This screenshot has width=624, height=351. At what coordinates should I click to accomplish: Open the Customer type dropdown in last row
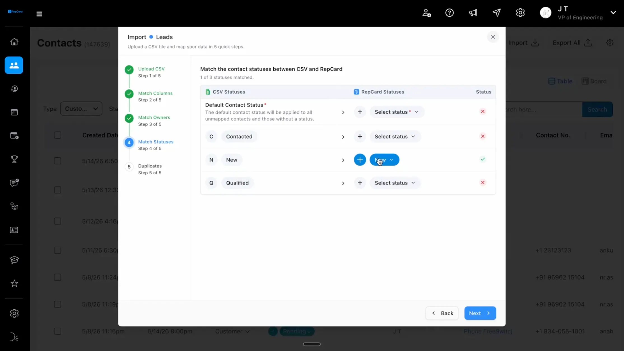point(232,331)
